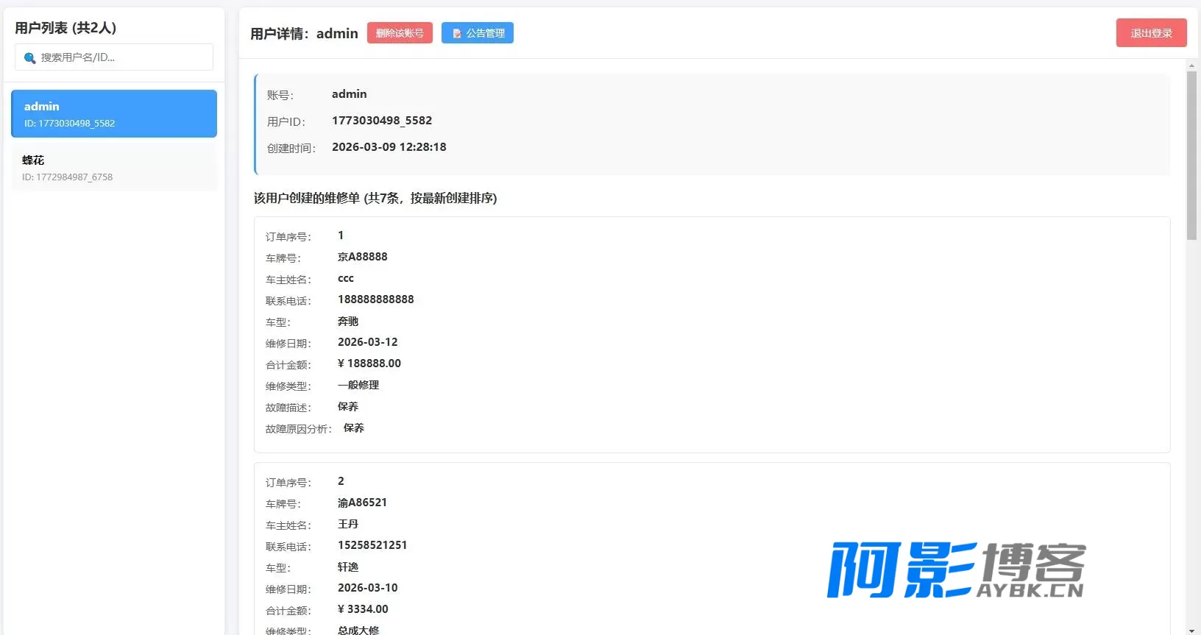Viewport: 1201px width, 635px height.
Task: Click the user ID 1773030498_5582 value
Action: [382, 121]
